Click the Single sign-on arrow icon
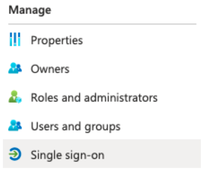This screenshot has height=177, width=205. click(x=15, y=154)
